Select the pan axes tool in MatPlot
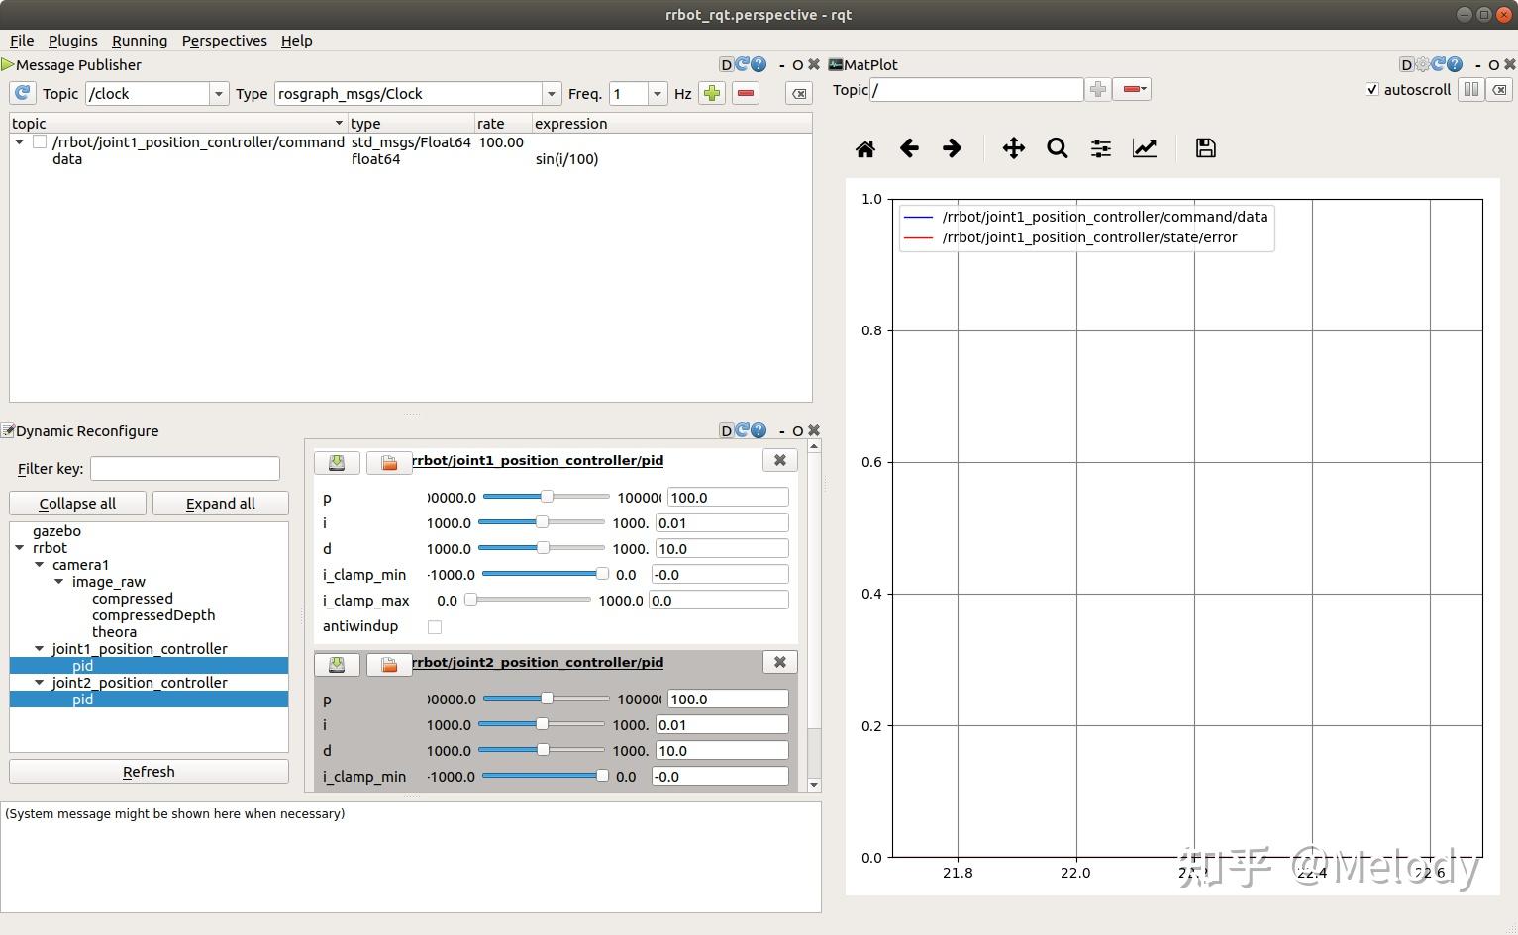1518x935 pixels. point(1013,148)
